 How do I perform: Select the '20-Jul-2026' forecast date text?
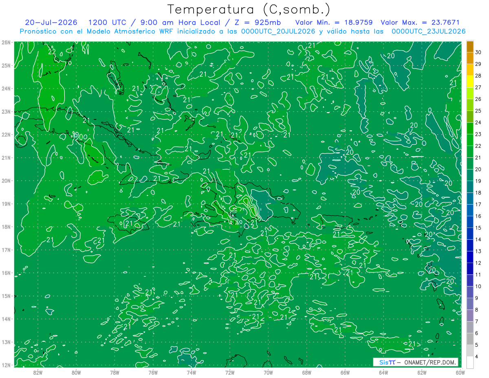point(52,22)
